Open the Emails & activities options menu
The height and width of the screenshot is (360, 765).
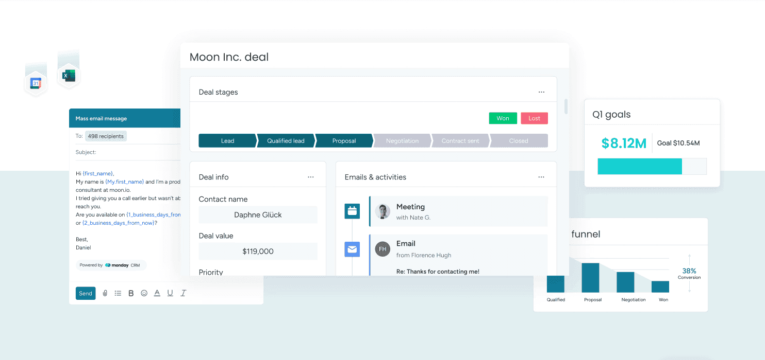tap(541, 176)
